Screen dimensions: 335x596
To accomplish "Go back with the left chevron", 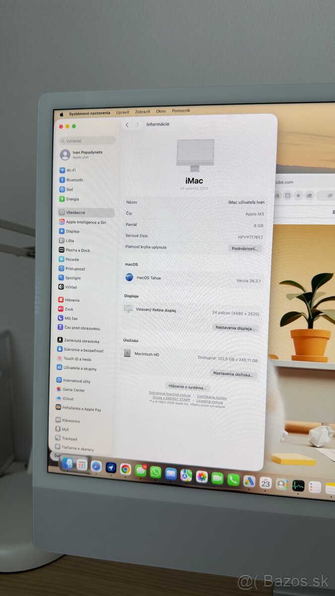I will [127, 125].
